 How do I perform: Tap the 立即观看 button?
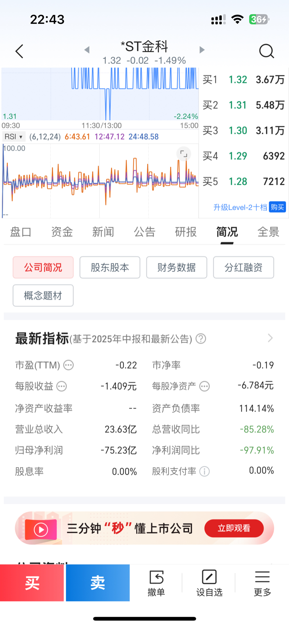pyautogui.click(x=234, y=528)
